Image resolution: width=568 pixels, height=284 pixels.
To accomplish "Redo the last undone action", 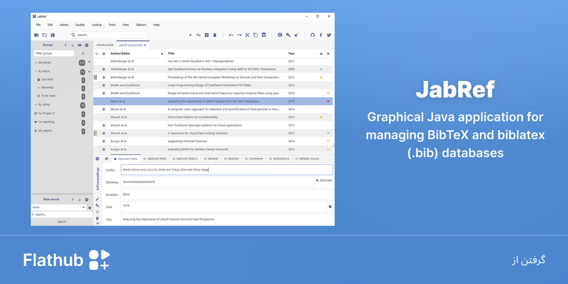I will click(x=239, y=35).
